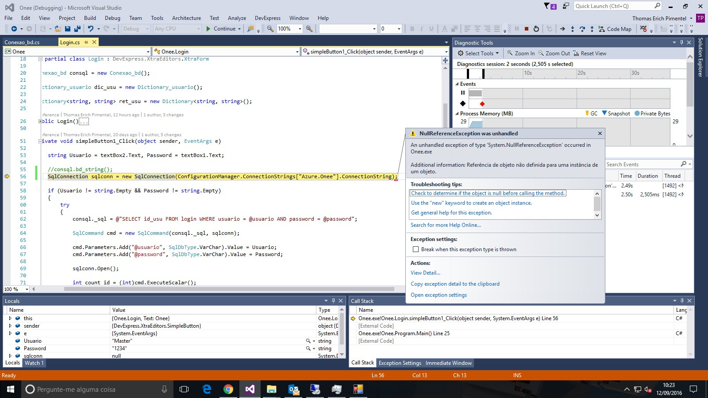Click the split editor handle icon
Viewport: 708px width, 398px height.
(445, 61)
